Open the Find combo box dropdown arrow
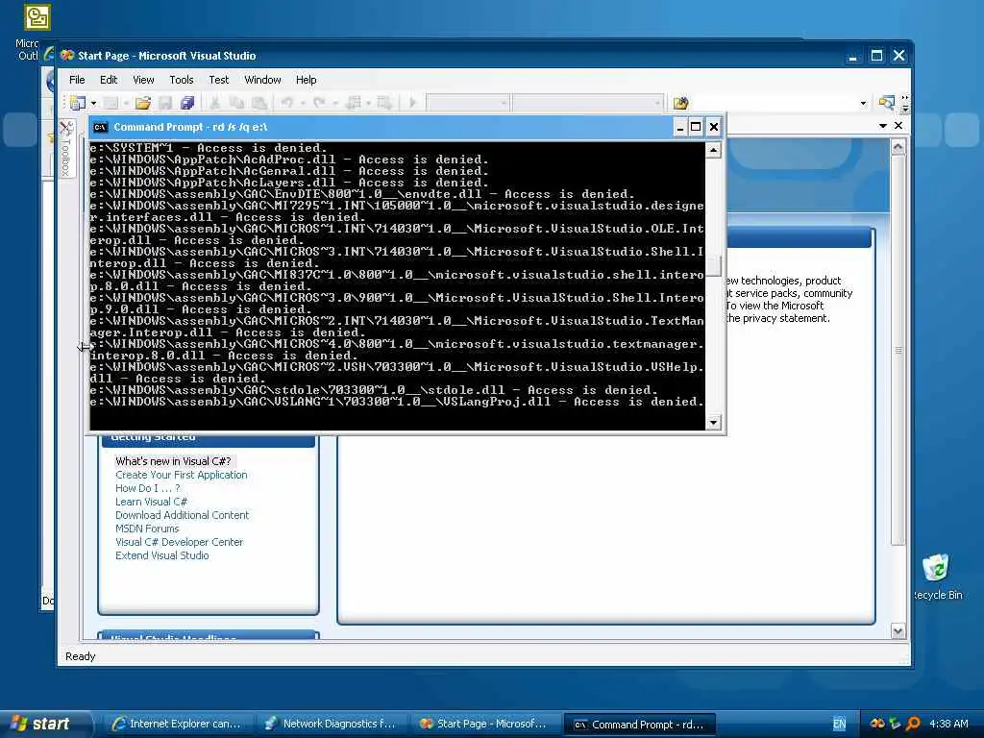This screenshot has height=738, width=984. (864, 104)
